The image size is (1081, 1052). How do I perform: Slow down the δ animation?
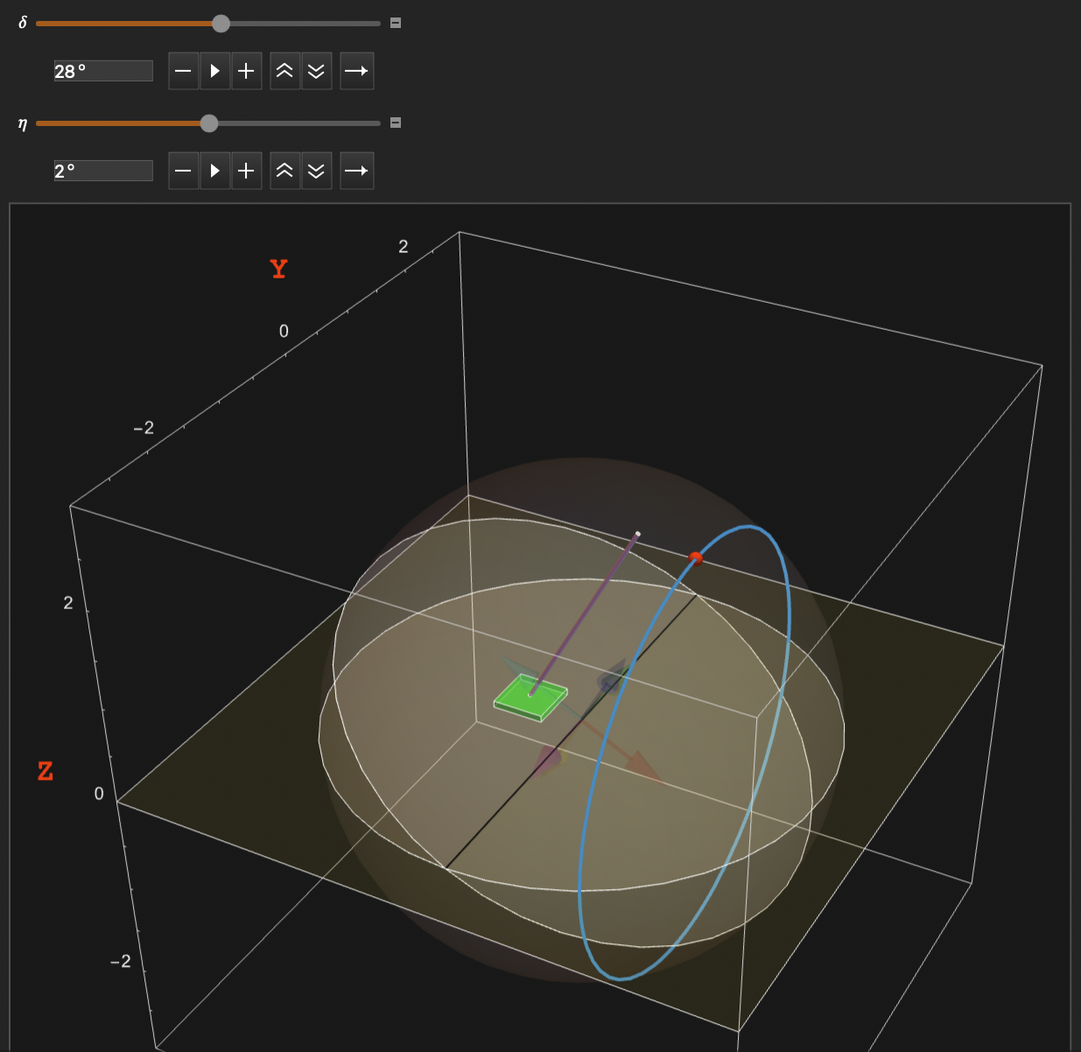point(316,71)
